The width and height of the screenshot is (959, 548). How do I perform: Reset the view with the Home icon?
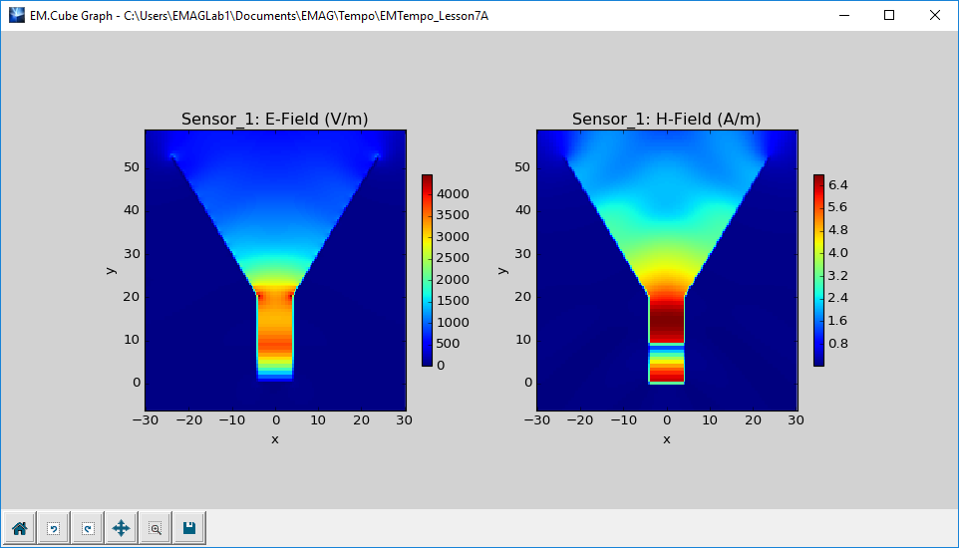(19, 528)
